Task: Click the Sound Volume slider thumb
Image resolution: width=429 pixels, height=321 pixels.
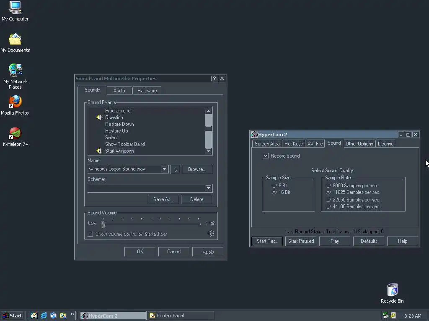Action: click(x=103, y=224)
